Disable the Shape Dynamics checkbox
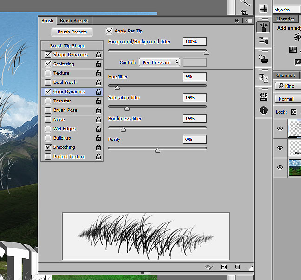This screenshot has height=280, width=301. 48,55
